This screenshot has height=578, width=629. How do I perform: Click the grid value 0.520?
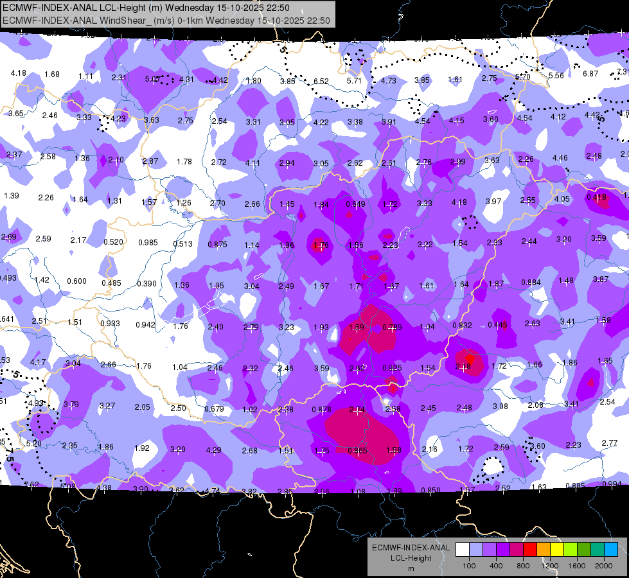click(x=114, y=242)
